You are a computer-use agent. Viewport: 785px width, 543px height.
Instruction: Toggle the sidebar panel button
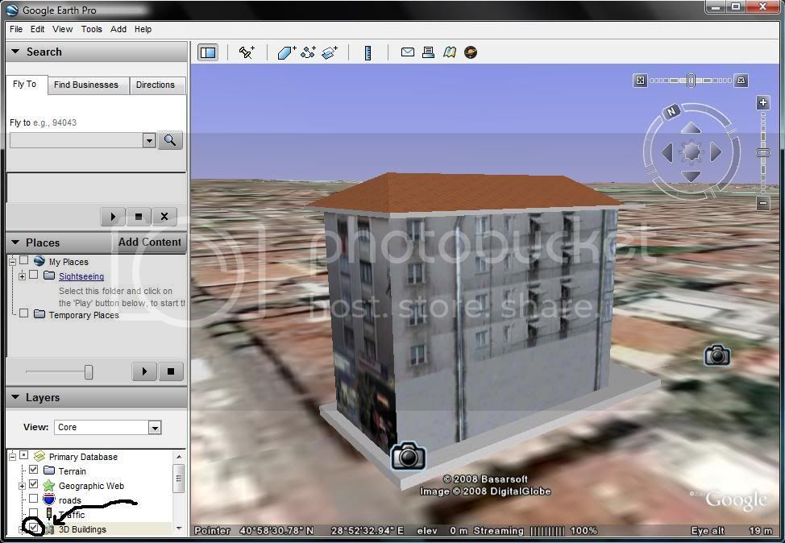208,52
